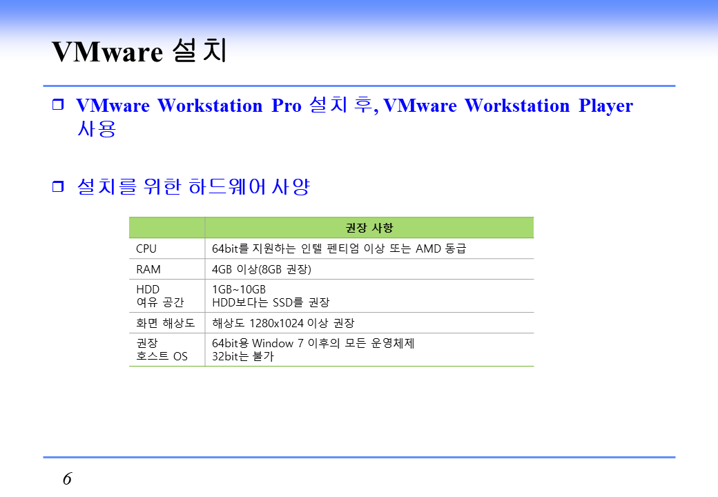This screenshot has height=497, width=718.
Task: Click the heading '설치를 위한 하드웨어 사양'
Action: pyautogui.click(x=194, y=186)
